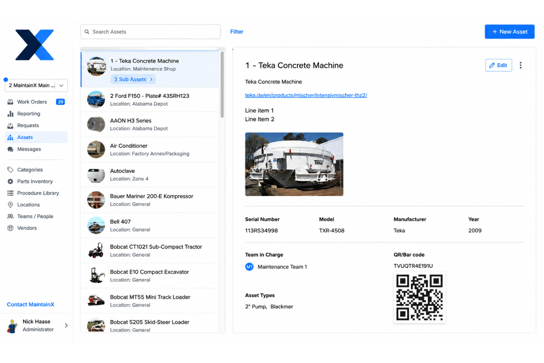Viewport: 544px width, 363px height.
Task: Click the asset list scrollbar
Action: pyautogui.click(x=222, y=85)
